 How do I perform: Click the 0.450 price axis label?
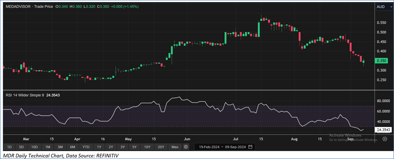(x=381, y=42)
